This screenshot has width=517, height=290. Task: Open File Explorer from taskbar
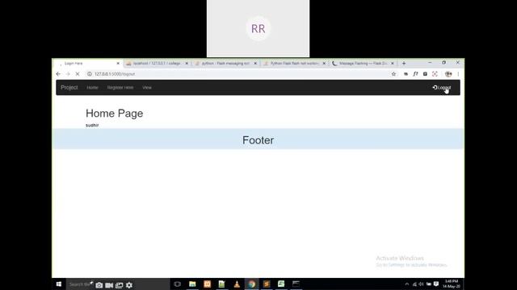[192, 284]
